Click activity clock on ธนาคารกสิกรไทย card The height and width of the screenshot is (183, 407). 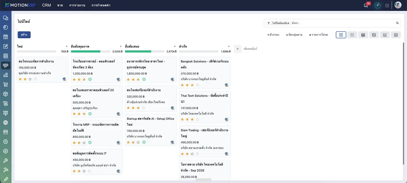[144, 79]
